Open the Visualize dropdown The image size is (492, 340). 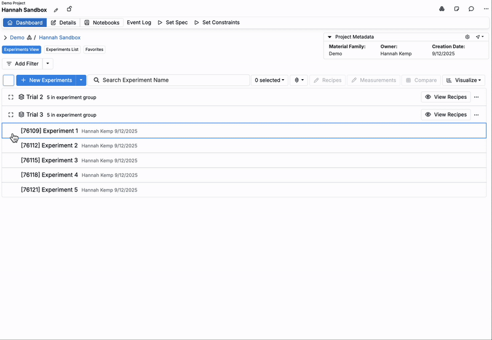pyautogui.click(x=464, y=80)
